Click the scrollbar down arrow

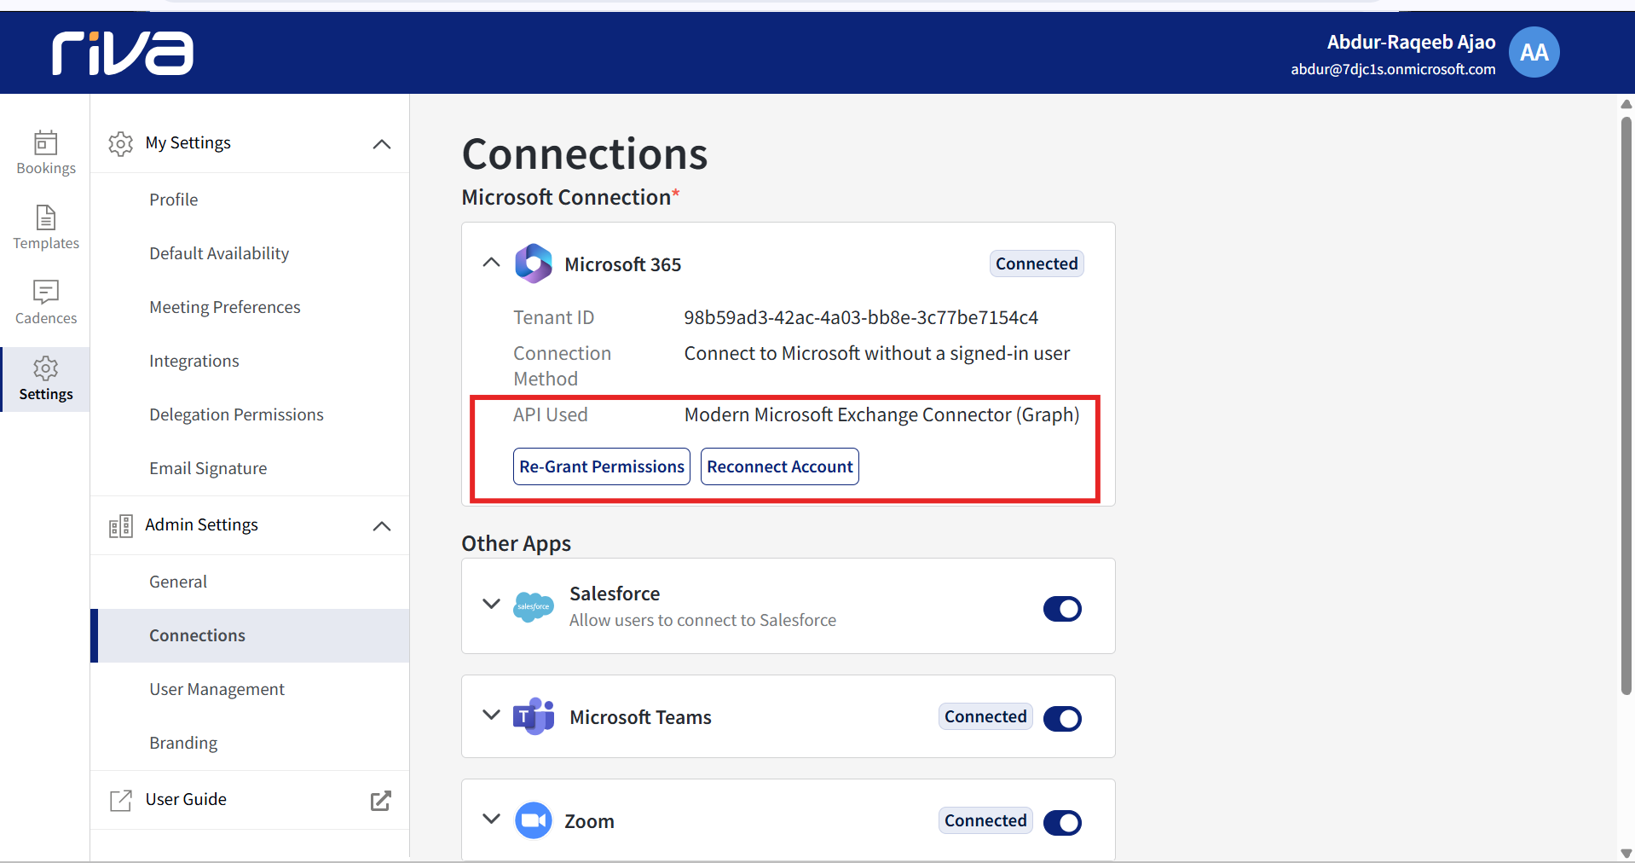click(1626, 854)
